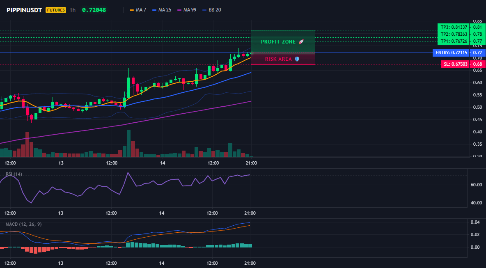The height and width of the screenshot is (268, 486).
Task: Click the 21:00 label under the MACD pane
Action: [250, 263]
